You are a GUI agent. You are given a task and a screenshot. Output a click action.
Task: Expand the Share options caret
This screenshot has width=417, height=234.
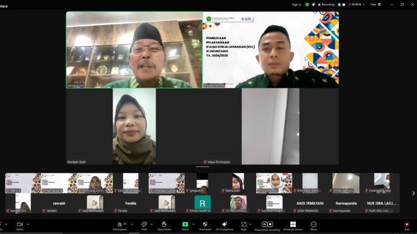coord(193,224)
